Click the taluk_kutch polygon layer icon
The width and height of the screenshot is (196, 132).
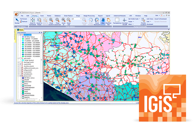tap(22, 76)
